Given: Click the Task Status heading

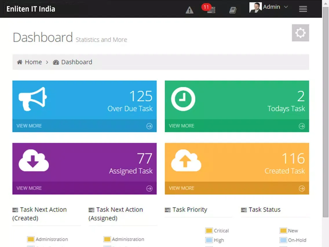Looking at the screenshot, I should [x=265, y=210].
